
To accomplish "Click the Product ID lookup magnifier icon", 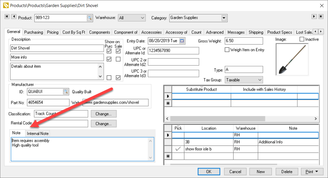I will 89,18.
